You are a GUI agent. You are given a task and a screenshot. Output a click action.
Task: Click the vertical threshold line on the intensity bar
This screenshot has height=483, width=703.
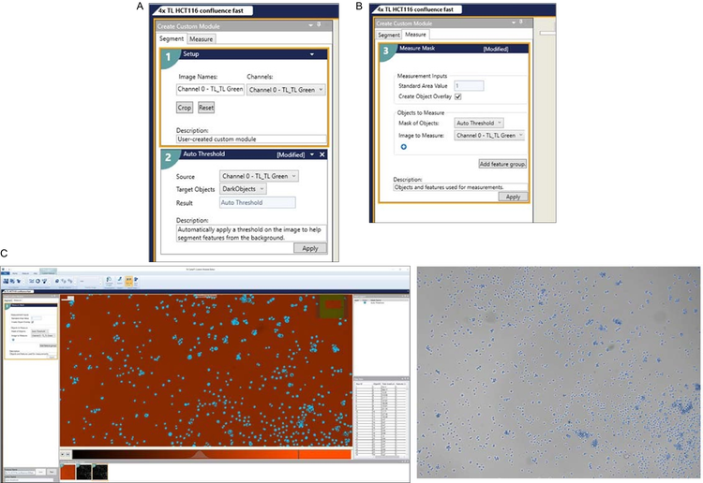point(298,454)
